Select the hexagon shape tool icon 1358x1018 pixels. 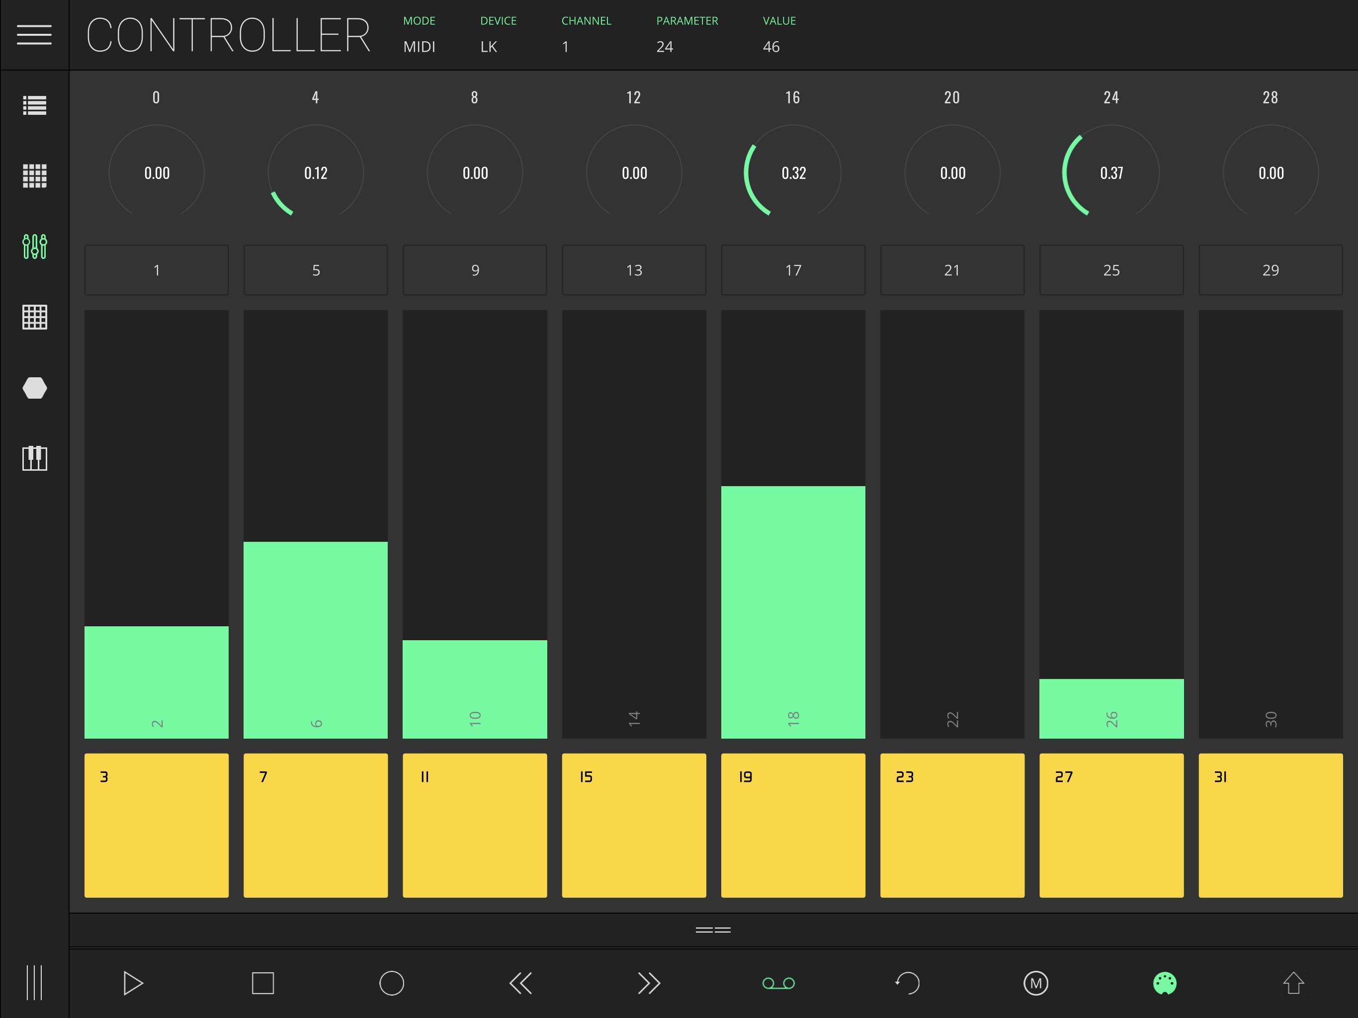[x=34, y=388]
